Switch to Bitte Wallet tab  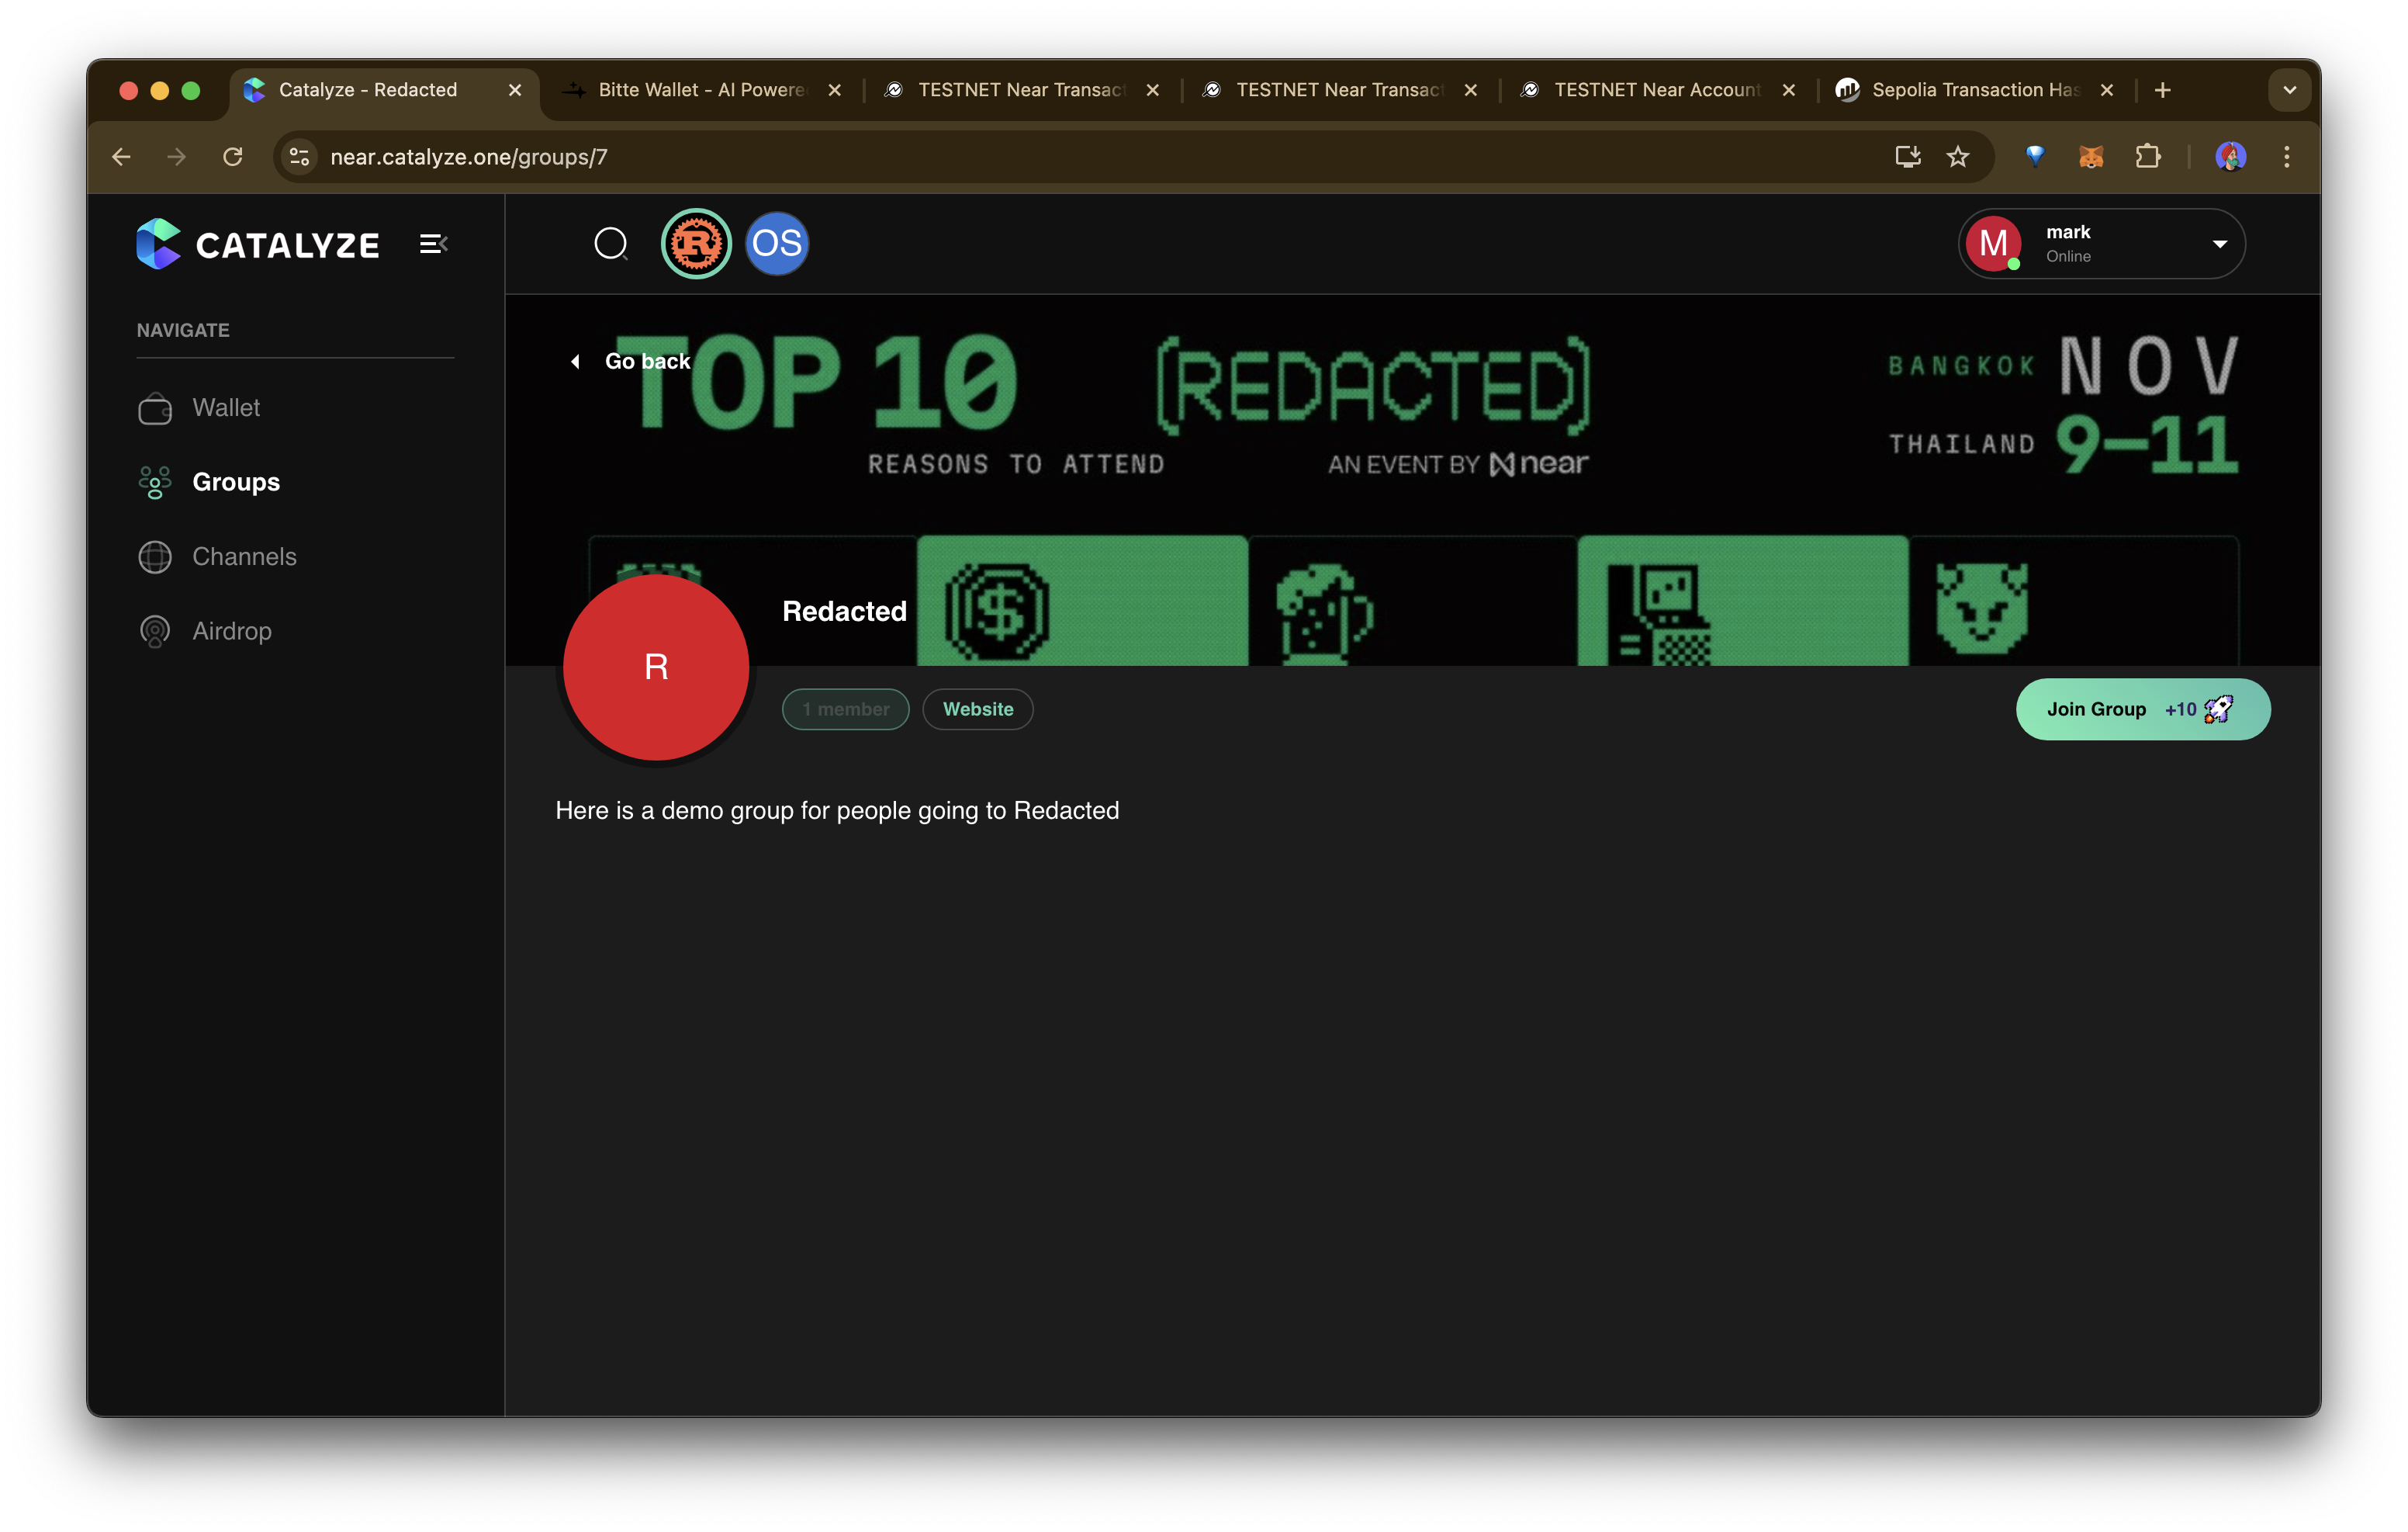700,90
